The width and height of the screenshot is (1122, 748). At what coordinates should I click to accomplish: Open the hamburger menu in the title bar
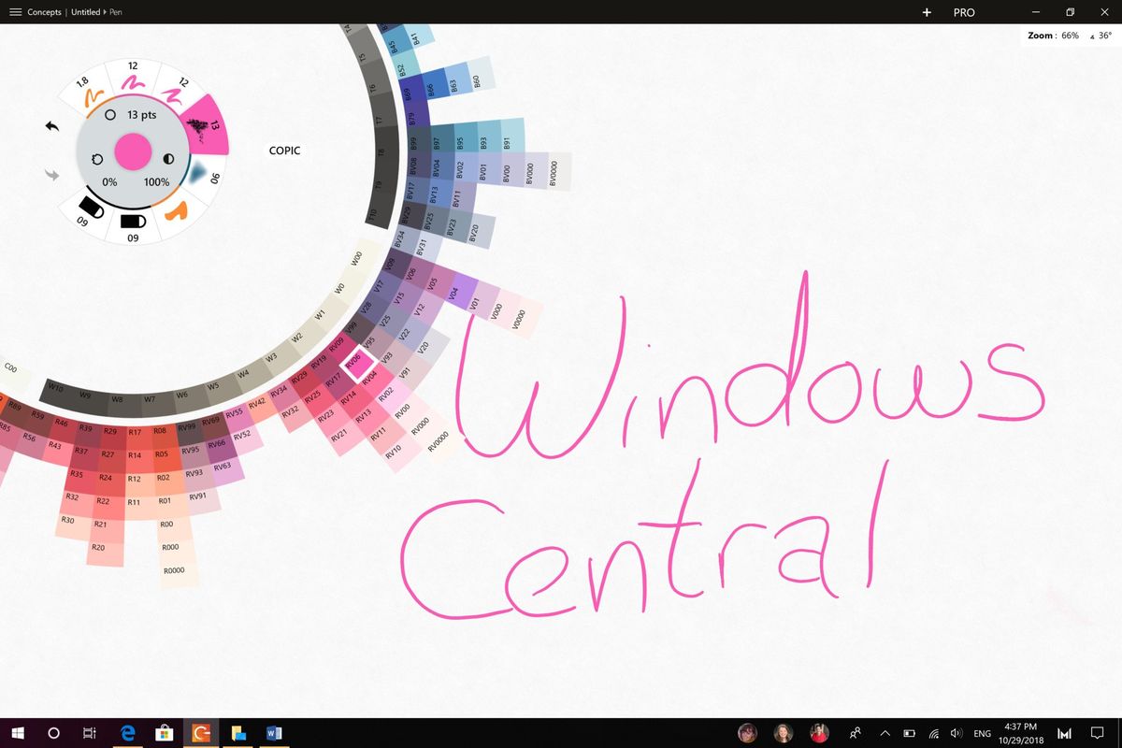[15, 12]
